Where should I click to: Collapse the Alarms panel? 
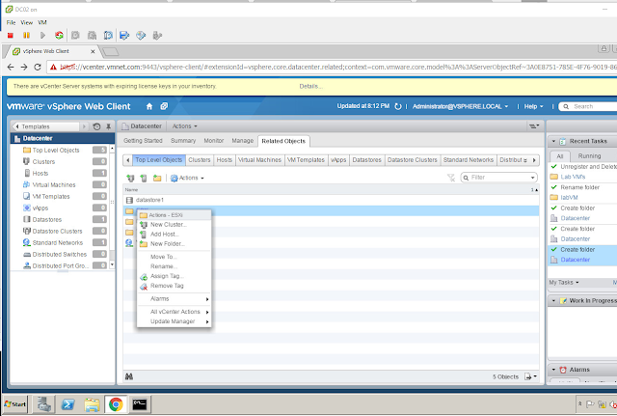(x=553, y=370)
